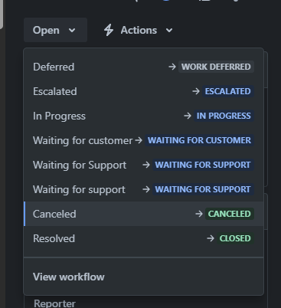The image size is (281, 308).
Task: Choose the Escalated transition option
Action: [x=144, y=91]
